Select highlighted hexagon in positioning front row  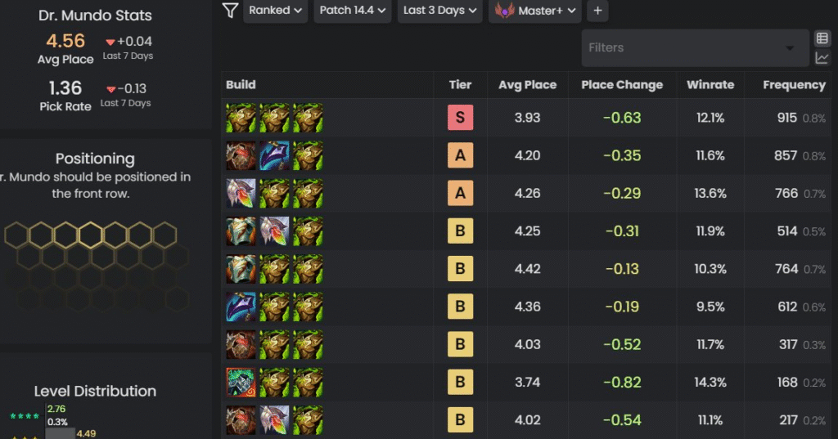click(90, 235)
